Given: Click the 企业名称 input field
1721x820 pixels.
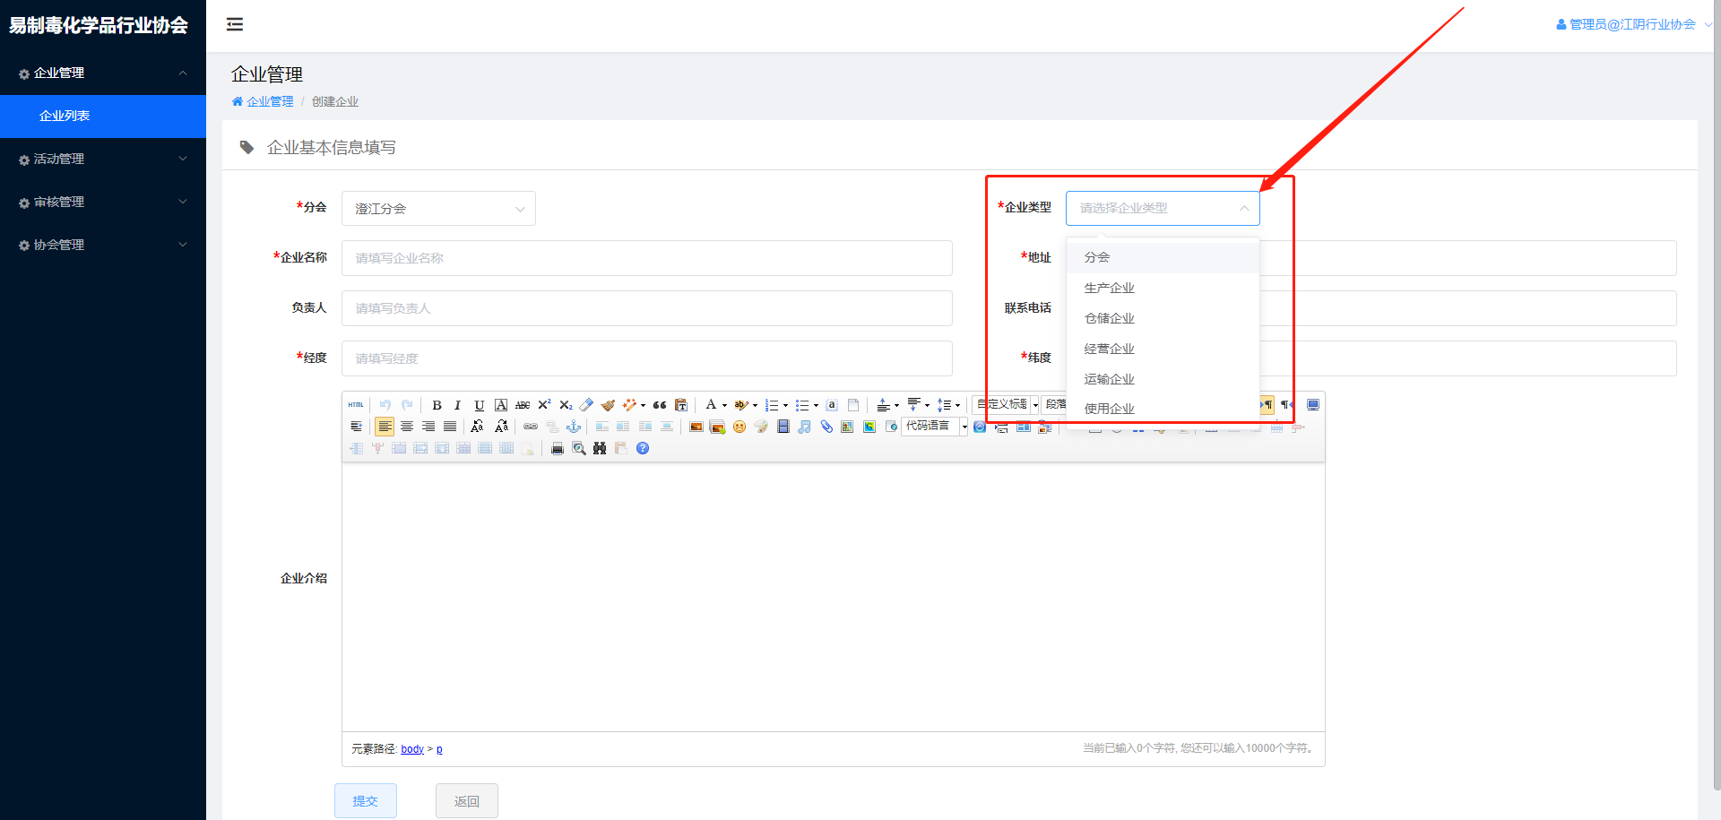Looking at the screenshot, I should [647, 258].
